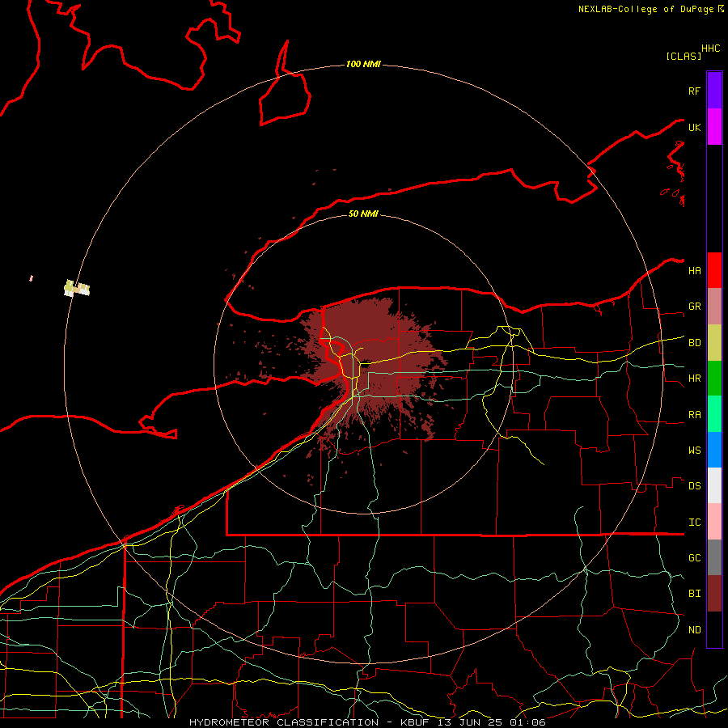
Task: Click the RA legend label
Action: click(x=694, y=414)
